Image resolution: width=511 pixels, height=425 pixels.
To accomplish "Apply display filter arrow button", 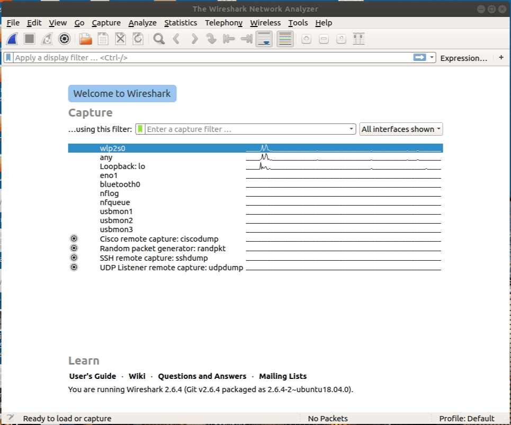I will 420,57.
